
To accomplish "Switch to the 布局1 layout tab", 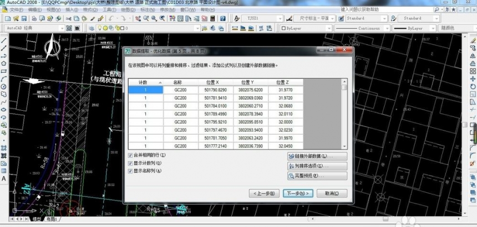I will click(53, 219).
